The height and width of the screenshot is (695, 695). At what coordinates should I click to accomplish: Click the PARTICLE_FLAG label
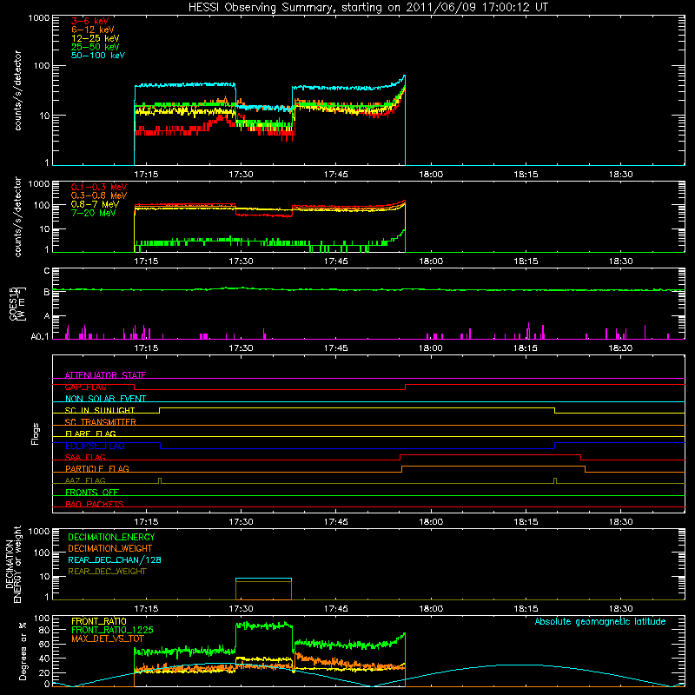[x=97, y=468]
